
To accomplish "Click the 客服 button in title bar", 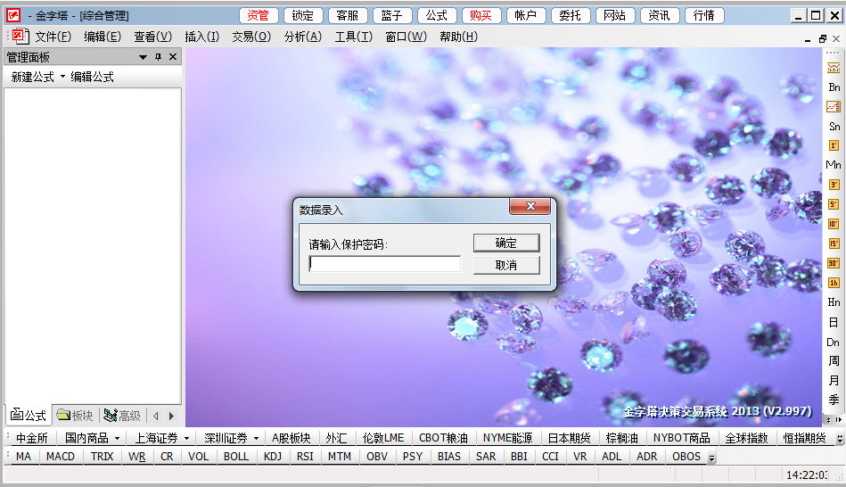I will tap(348, 16).
